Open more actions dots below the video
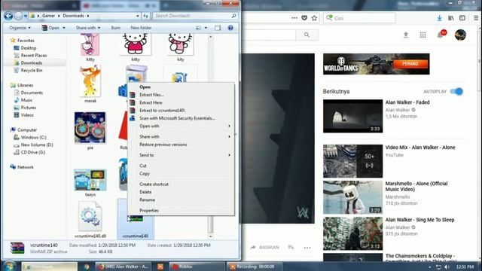This screenshot has height=271, width=482. pyautogui.click(x=307, y=248)
